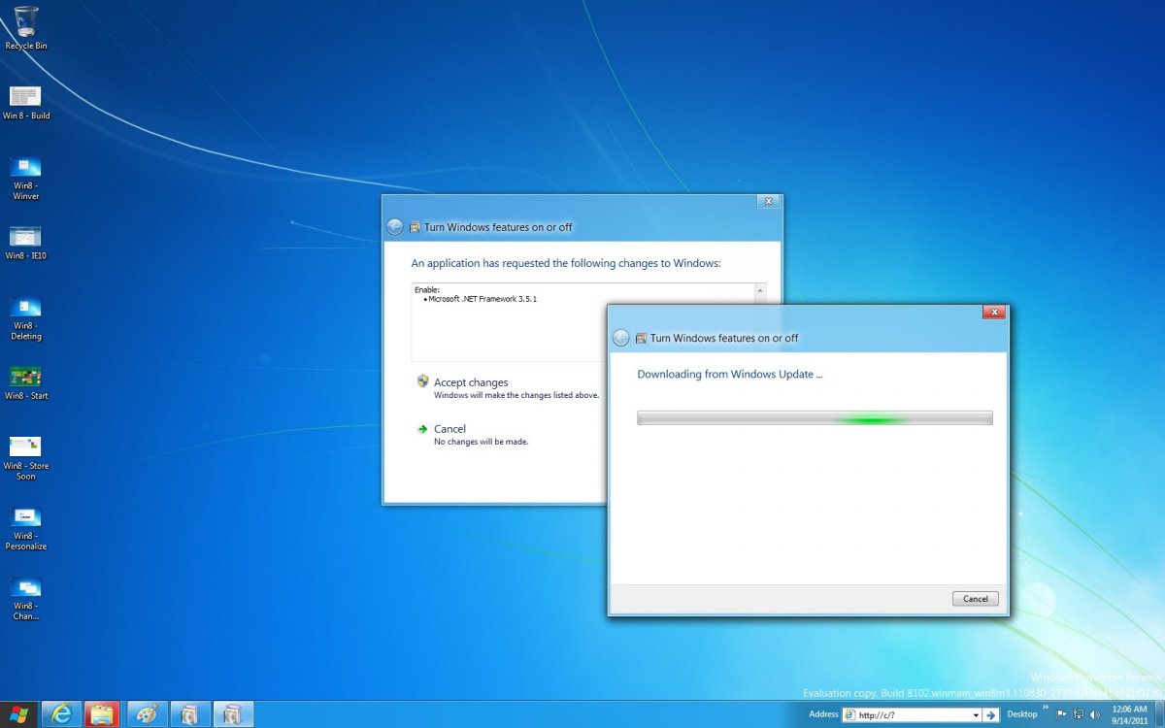
Task: Close the background requested changes dialog
Action: coord(768,201)
